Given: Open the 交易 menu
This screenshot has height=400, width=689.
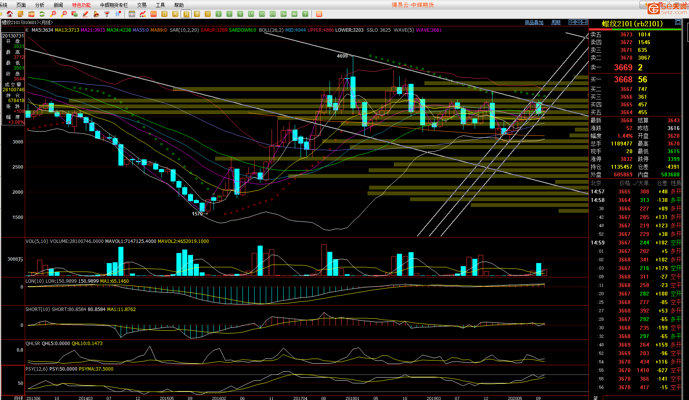Looking at the screenshot, I should pos(142,5).
